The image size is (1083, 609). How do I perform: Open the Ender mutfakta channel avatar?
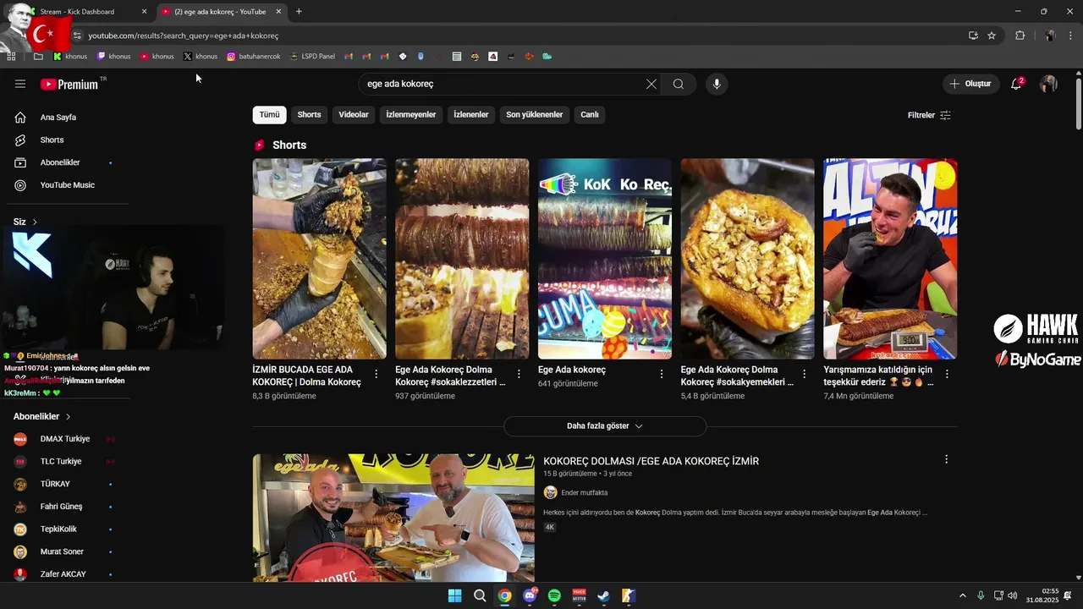click(550, 492)
